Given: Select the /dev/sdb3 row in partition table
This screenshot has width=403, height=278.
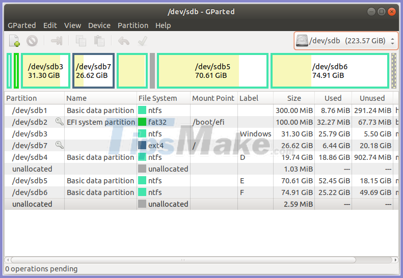Looking at the screenshot, I should click(x=202, y=134).
